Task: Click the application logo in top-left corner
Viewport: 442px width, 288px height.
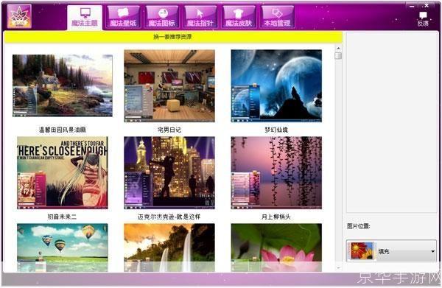Action: pos(19,16)
